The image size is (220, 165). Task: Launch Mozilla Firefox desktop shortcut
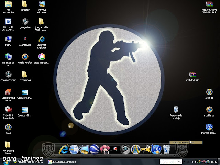(x=25, y=59)
